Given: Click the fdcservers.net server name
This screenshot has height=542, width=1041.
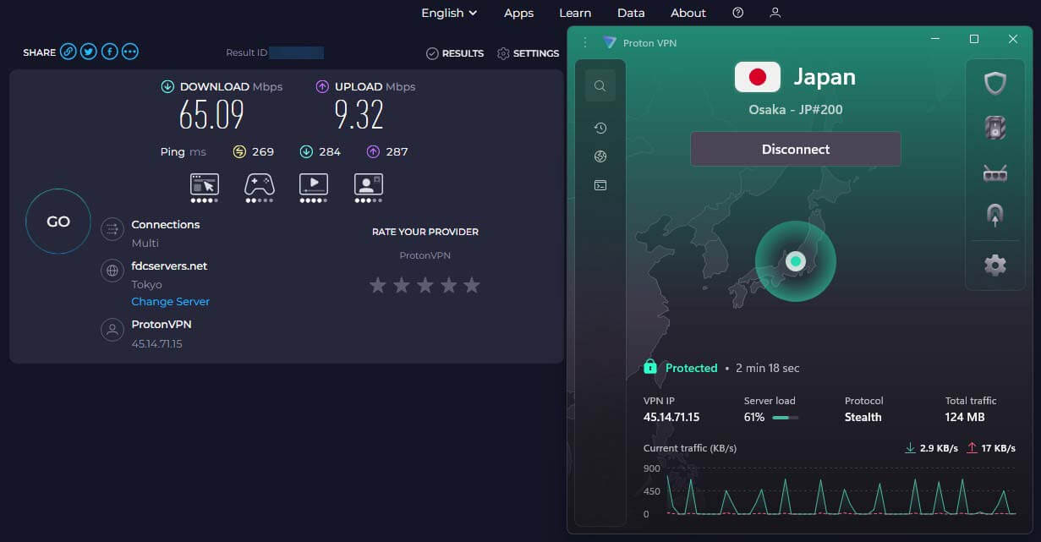Looking at the screenshot, I should point(169,266).
